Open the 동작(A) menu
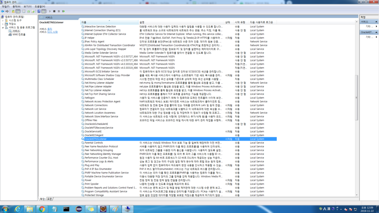 (17, 6)
